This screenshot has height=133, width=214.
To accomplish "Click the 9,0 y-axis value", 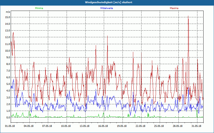I will click(x=8, y=57).
